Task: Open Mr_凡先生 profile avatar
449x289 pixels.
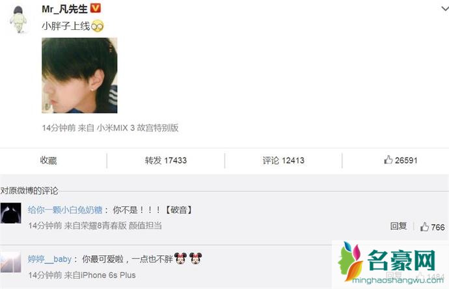Action: (18, 19)
